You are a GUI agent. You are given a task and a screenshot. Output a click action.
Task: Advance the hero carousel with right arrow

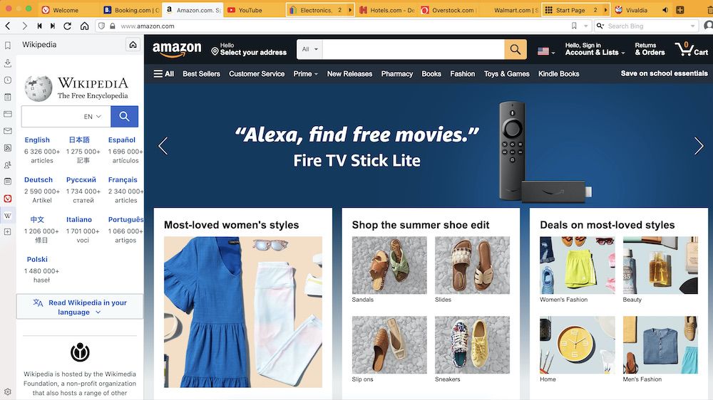[699, 146]
